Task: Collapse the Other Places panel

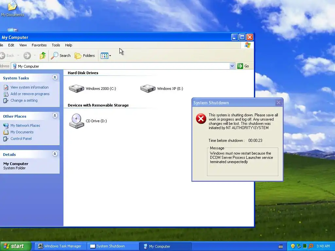Action: pos(55,116)
